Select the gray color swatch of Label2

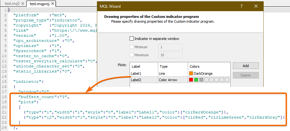(x=201, y=80)
